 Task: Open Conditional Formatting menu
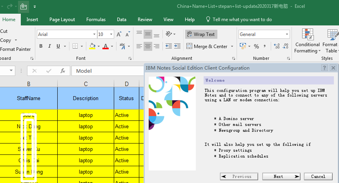point(308,41)
